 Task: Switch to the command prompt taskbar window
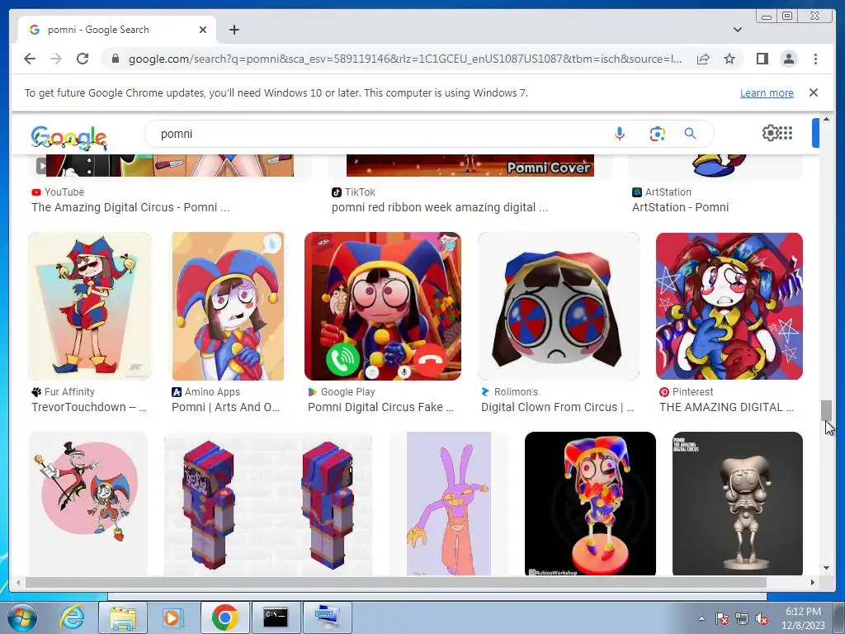click(276, 617)
